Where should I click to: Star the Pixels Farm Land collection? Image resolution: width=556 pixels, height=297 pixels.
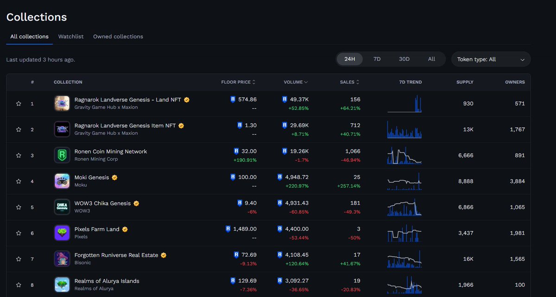coord(19,233)
